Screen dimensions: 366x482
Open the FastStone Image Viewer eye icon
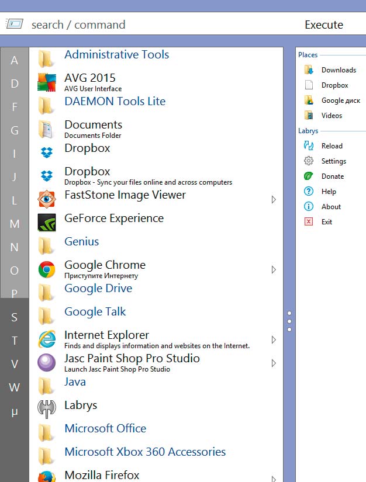click(x=47, y=199)
